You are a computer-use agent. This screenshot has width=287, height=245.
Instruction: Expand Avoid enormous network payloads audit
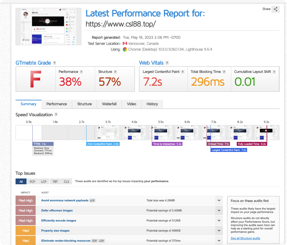coord(219,200)
